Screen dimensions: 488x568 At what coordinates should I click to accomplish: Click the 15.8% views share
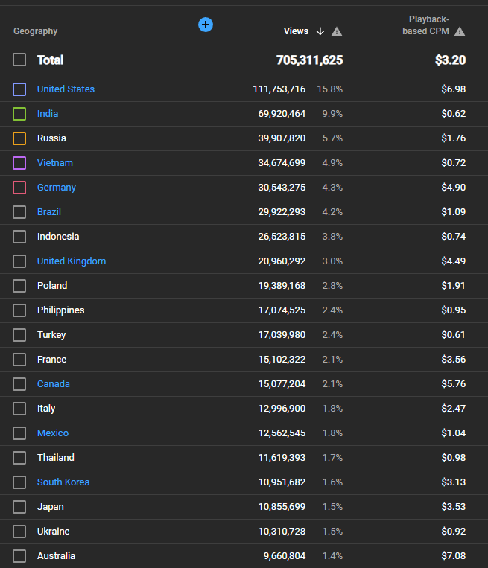[x=329, y=89]
